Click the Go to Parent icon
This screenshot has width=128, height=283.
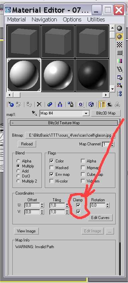(x=110, y=104)
